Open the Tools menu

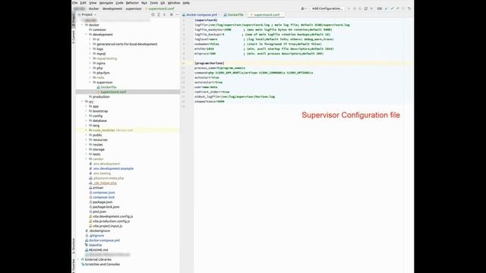pos(153,3)
